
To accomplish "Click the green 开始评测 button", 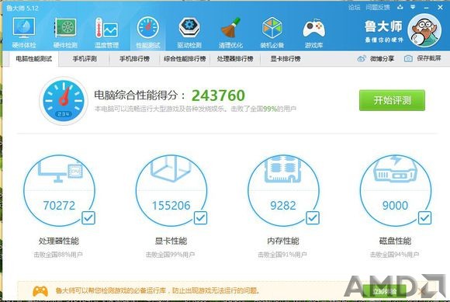I will click(392, 100).
